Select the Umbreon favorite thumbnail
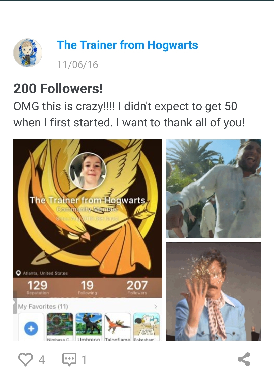 coord(89,327)
